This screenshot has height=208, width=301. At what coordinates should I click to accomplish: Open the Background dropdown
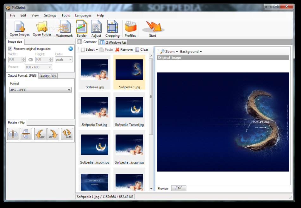(x=191, y=52)
